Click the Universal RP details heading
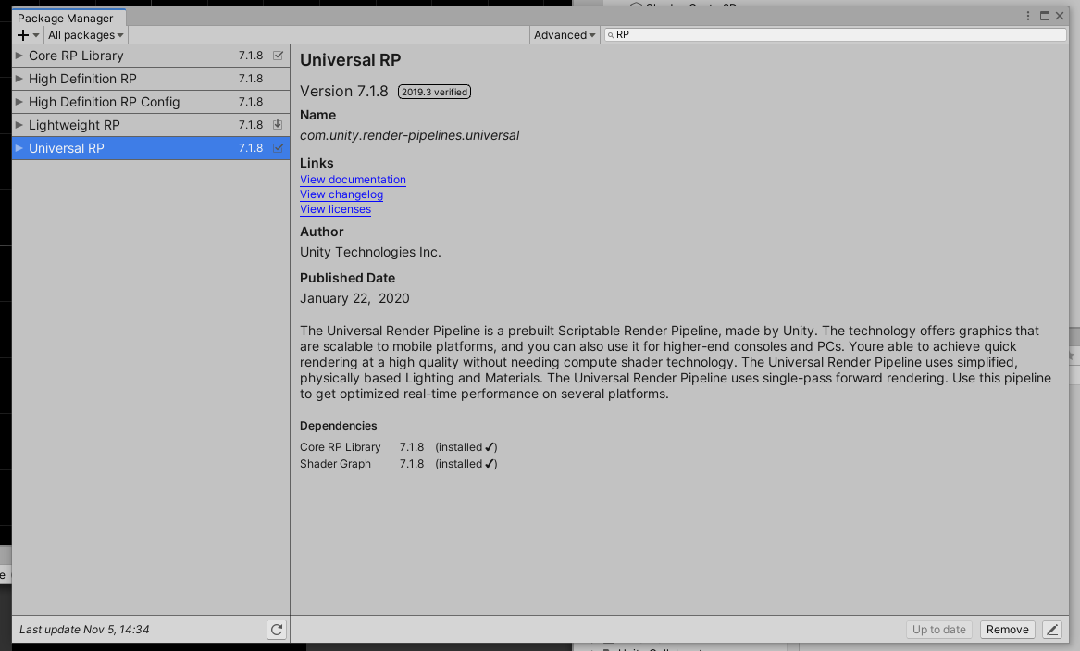Screen dimensions: 1080x651 350,60
